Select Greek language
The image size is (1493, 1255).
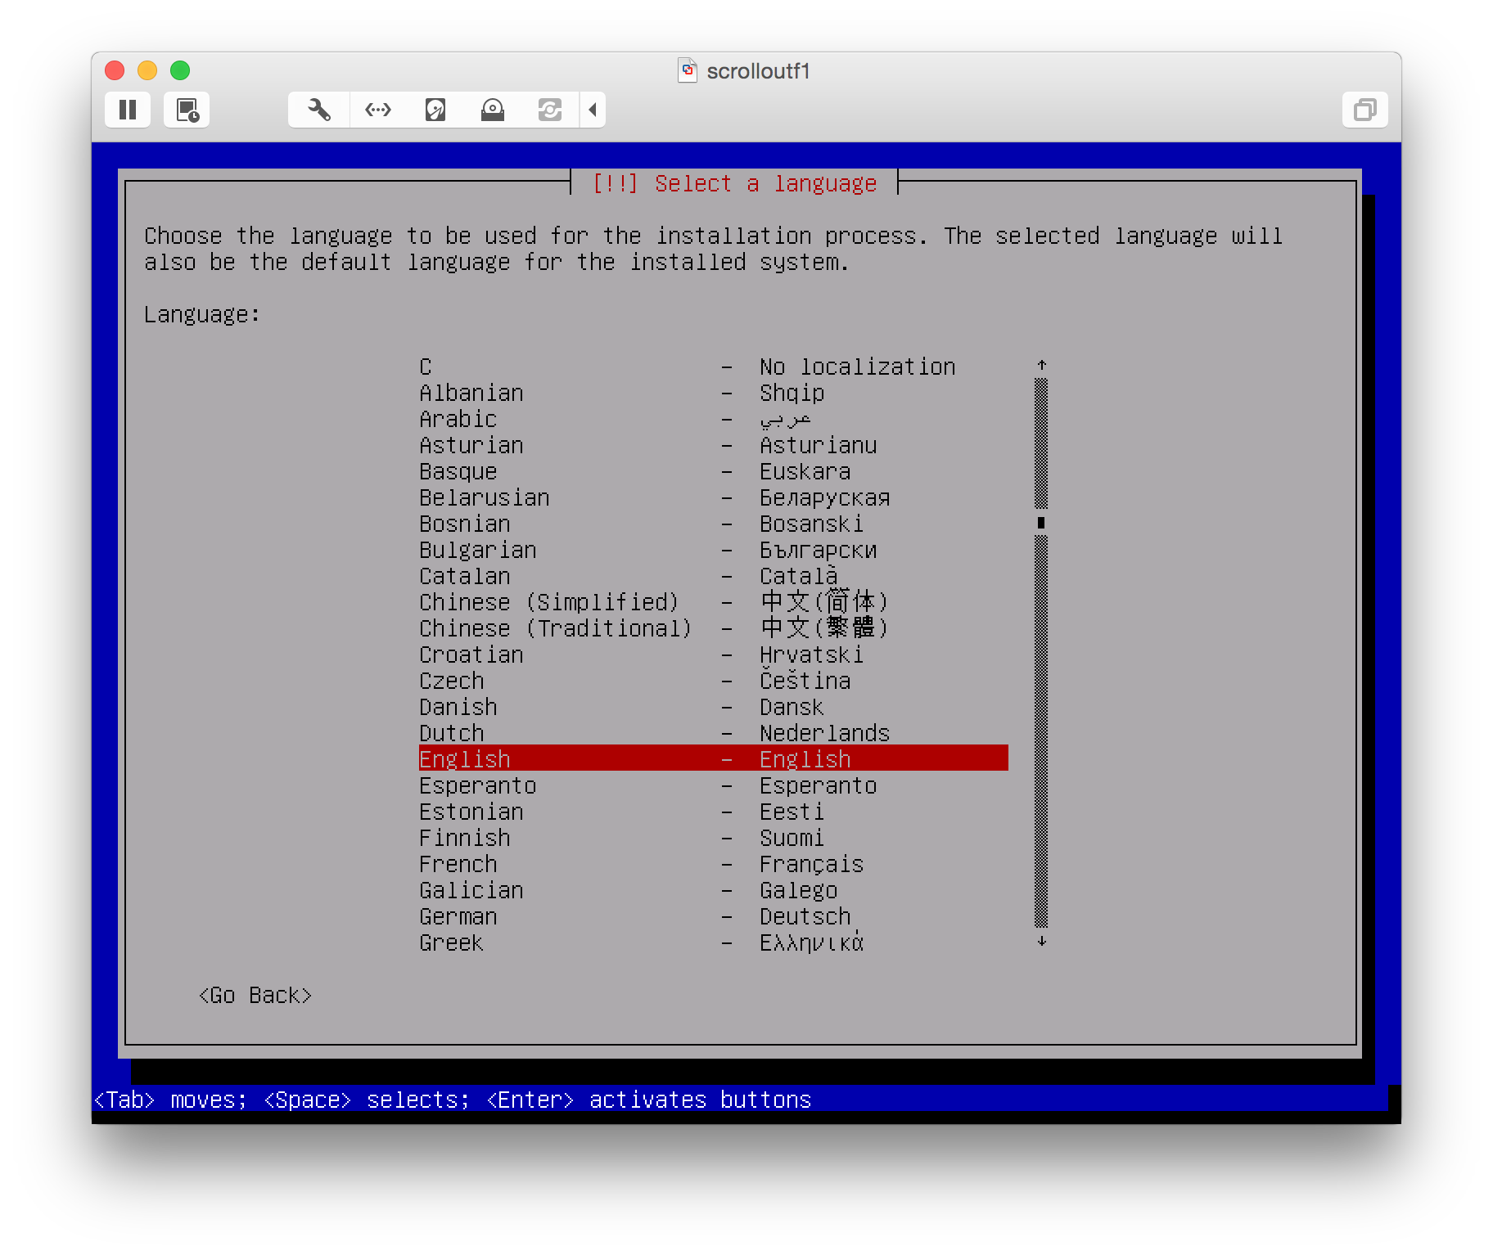[x=713, y=942]
